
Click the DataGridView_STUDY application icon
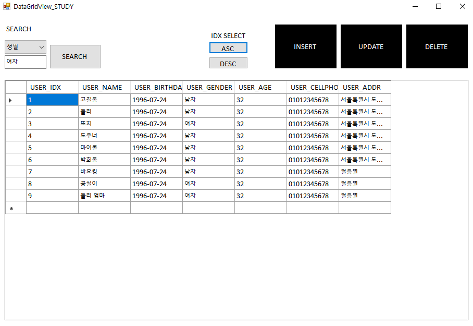(x=6, y=6)
